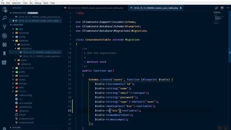
Task: Open the Debug view icon
Action: point(4,36)
